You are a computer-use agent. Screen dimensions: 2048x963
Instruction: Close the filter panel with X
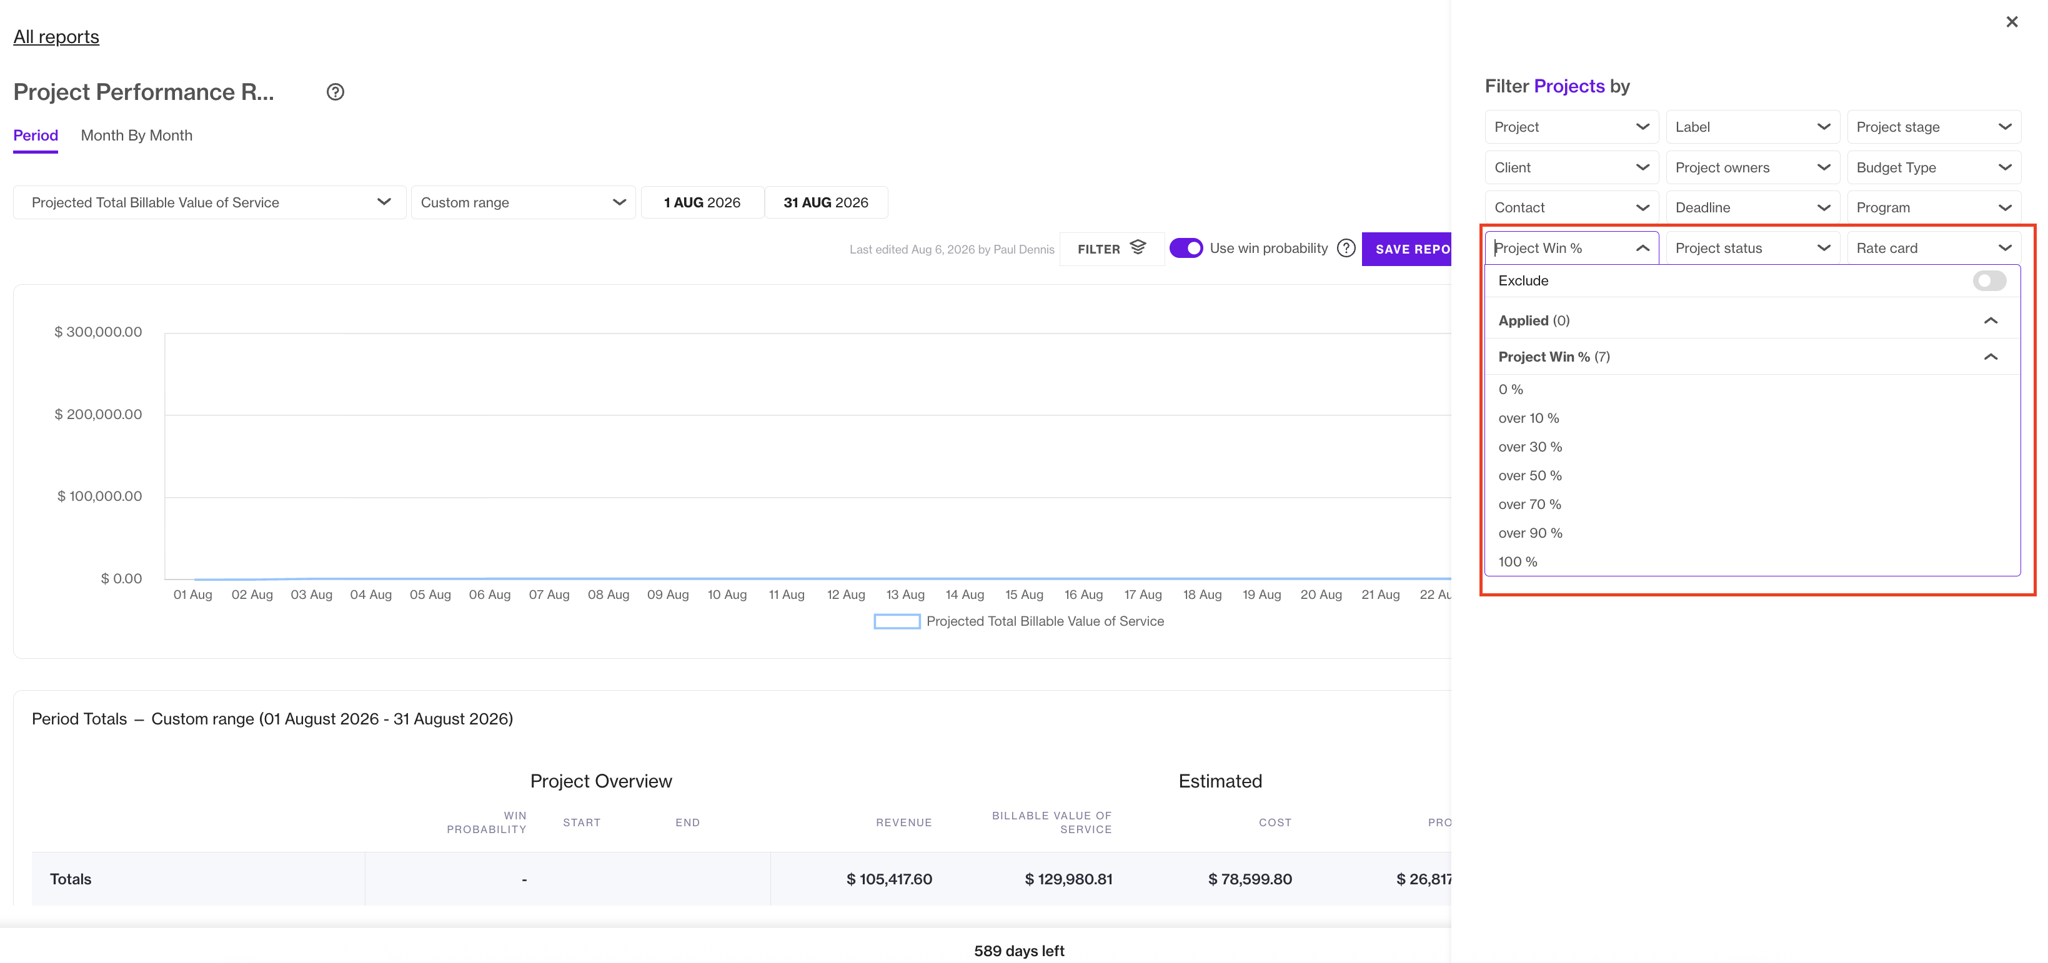pyautogui.click(x=2011, y=22)
